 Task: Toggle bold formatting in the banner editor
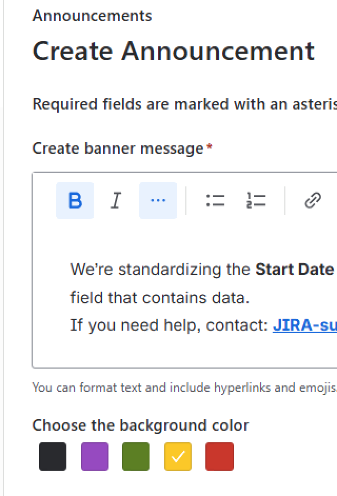click(75, 201)
